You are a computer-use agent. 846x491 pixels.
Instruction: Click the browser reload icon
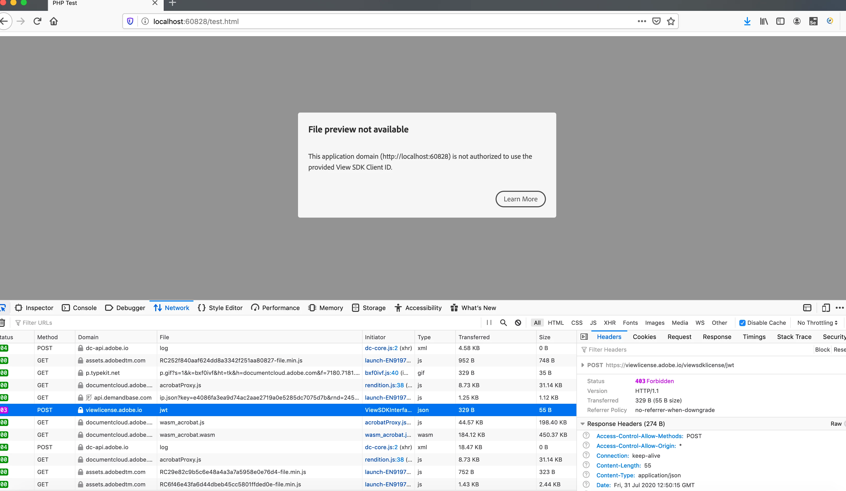(x=37, y=21)
